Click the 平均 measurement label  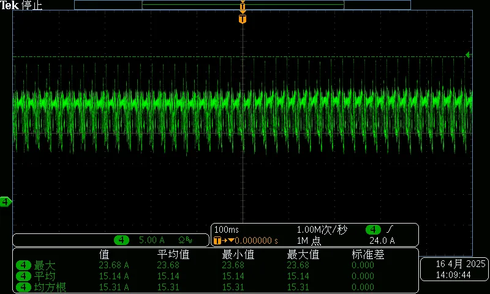[45, 276]
